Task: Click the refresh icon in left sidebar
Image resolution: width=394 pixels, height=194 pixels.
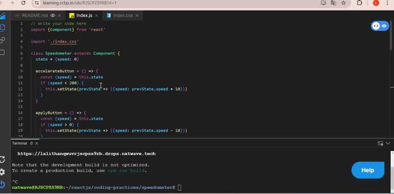Action: [x=2, y=160]
